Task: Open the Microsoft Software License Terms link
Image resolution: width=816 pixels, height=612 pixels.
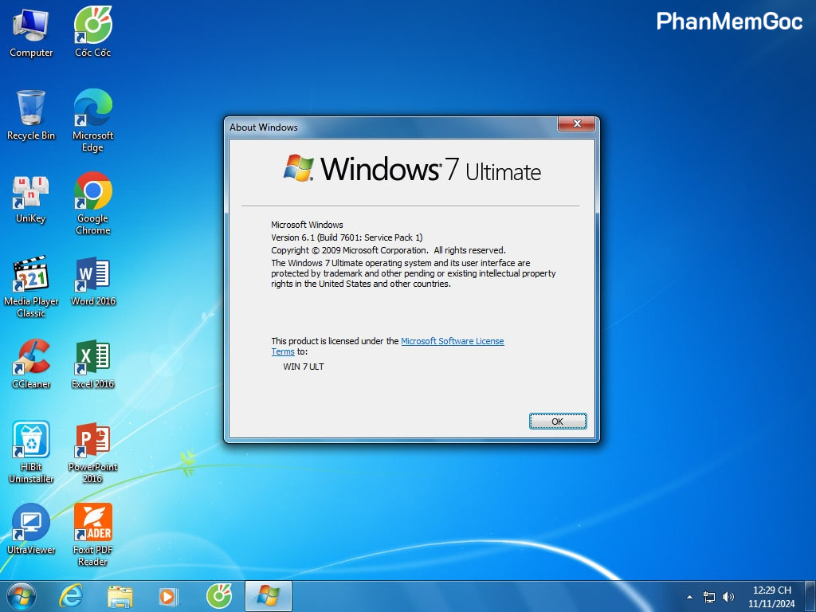Action: [452, 341]
